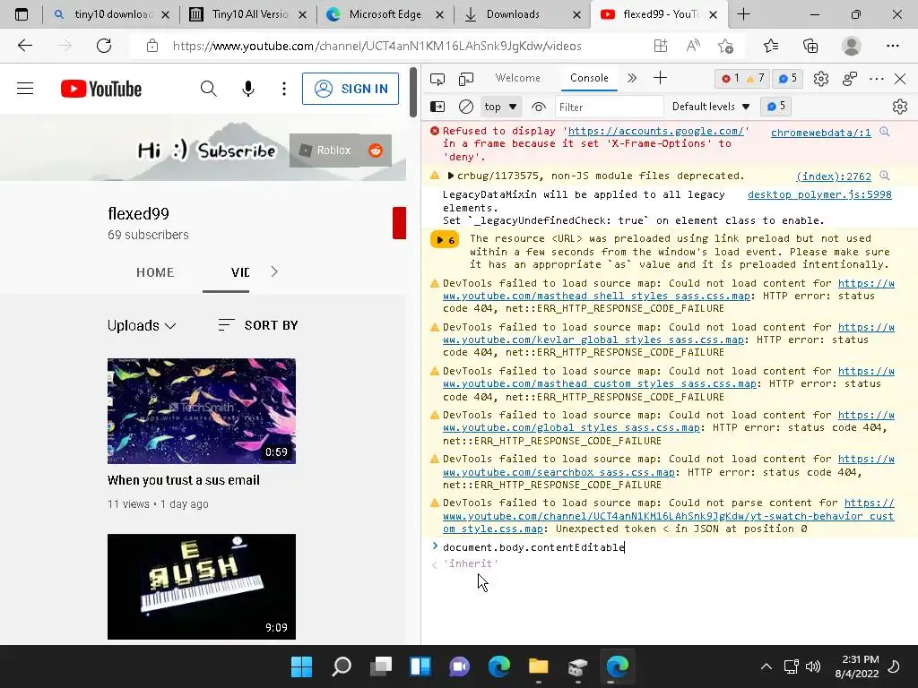Open YouTube search icon
The image size is (918, 688).
[208, 89]
